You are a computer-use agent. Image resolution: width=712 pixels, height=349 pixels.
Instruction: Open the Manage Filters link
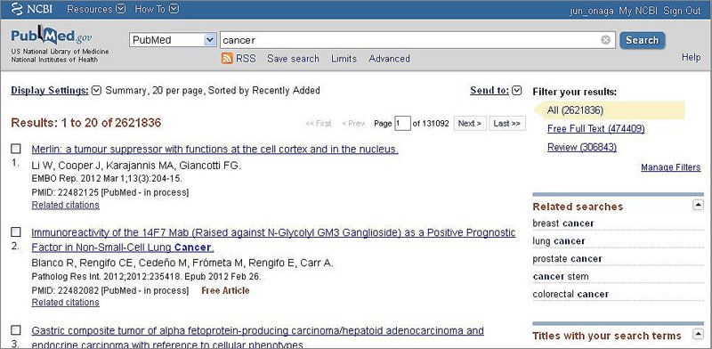671,167
